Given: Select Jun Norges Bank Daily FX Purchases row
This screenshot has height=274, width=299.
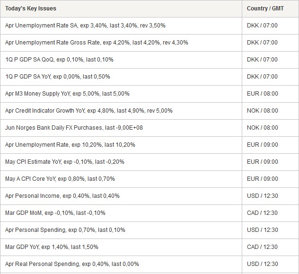Looking at the screenshot, I should pyautogui.click(x=149, y=128).
